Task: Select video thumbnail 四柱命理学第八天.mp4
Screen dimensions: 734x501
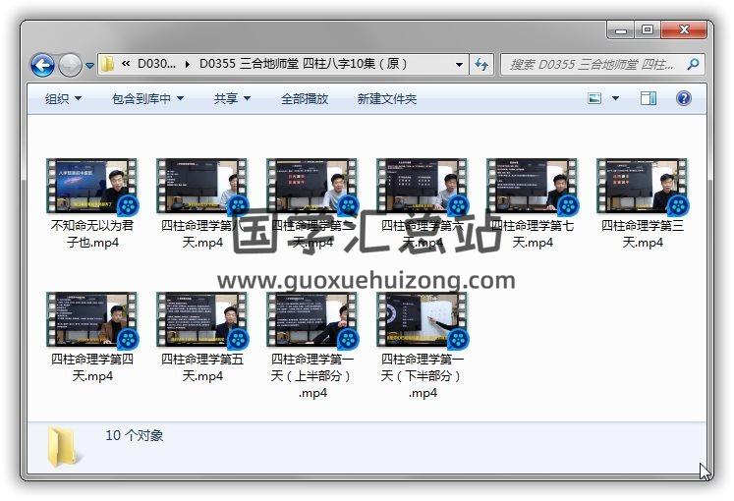Action: pyautogui.click(x=202, y=187)
